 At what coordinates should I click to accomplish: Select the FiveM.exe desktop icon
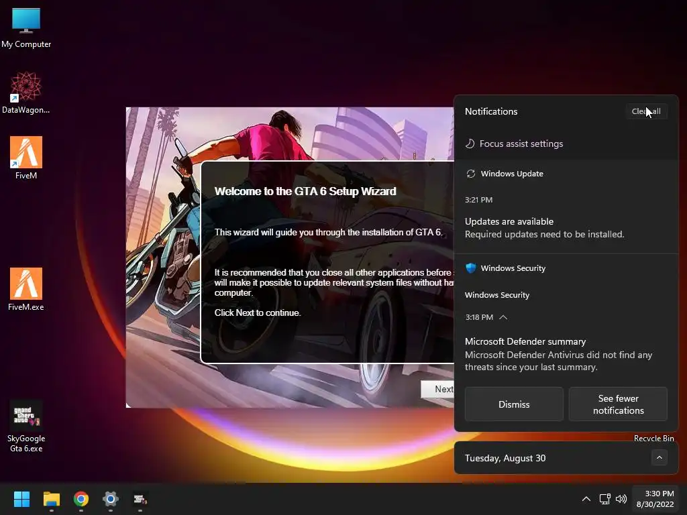tap(26, 289)
